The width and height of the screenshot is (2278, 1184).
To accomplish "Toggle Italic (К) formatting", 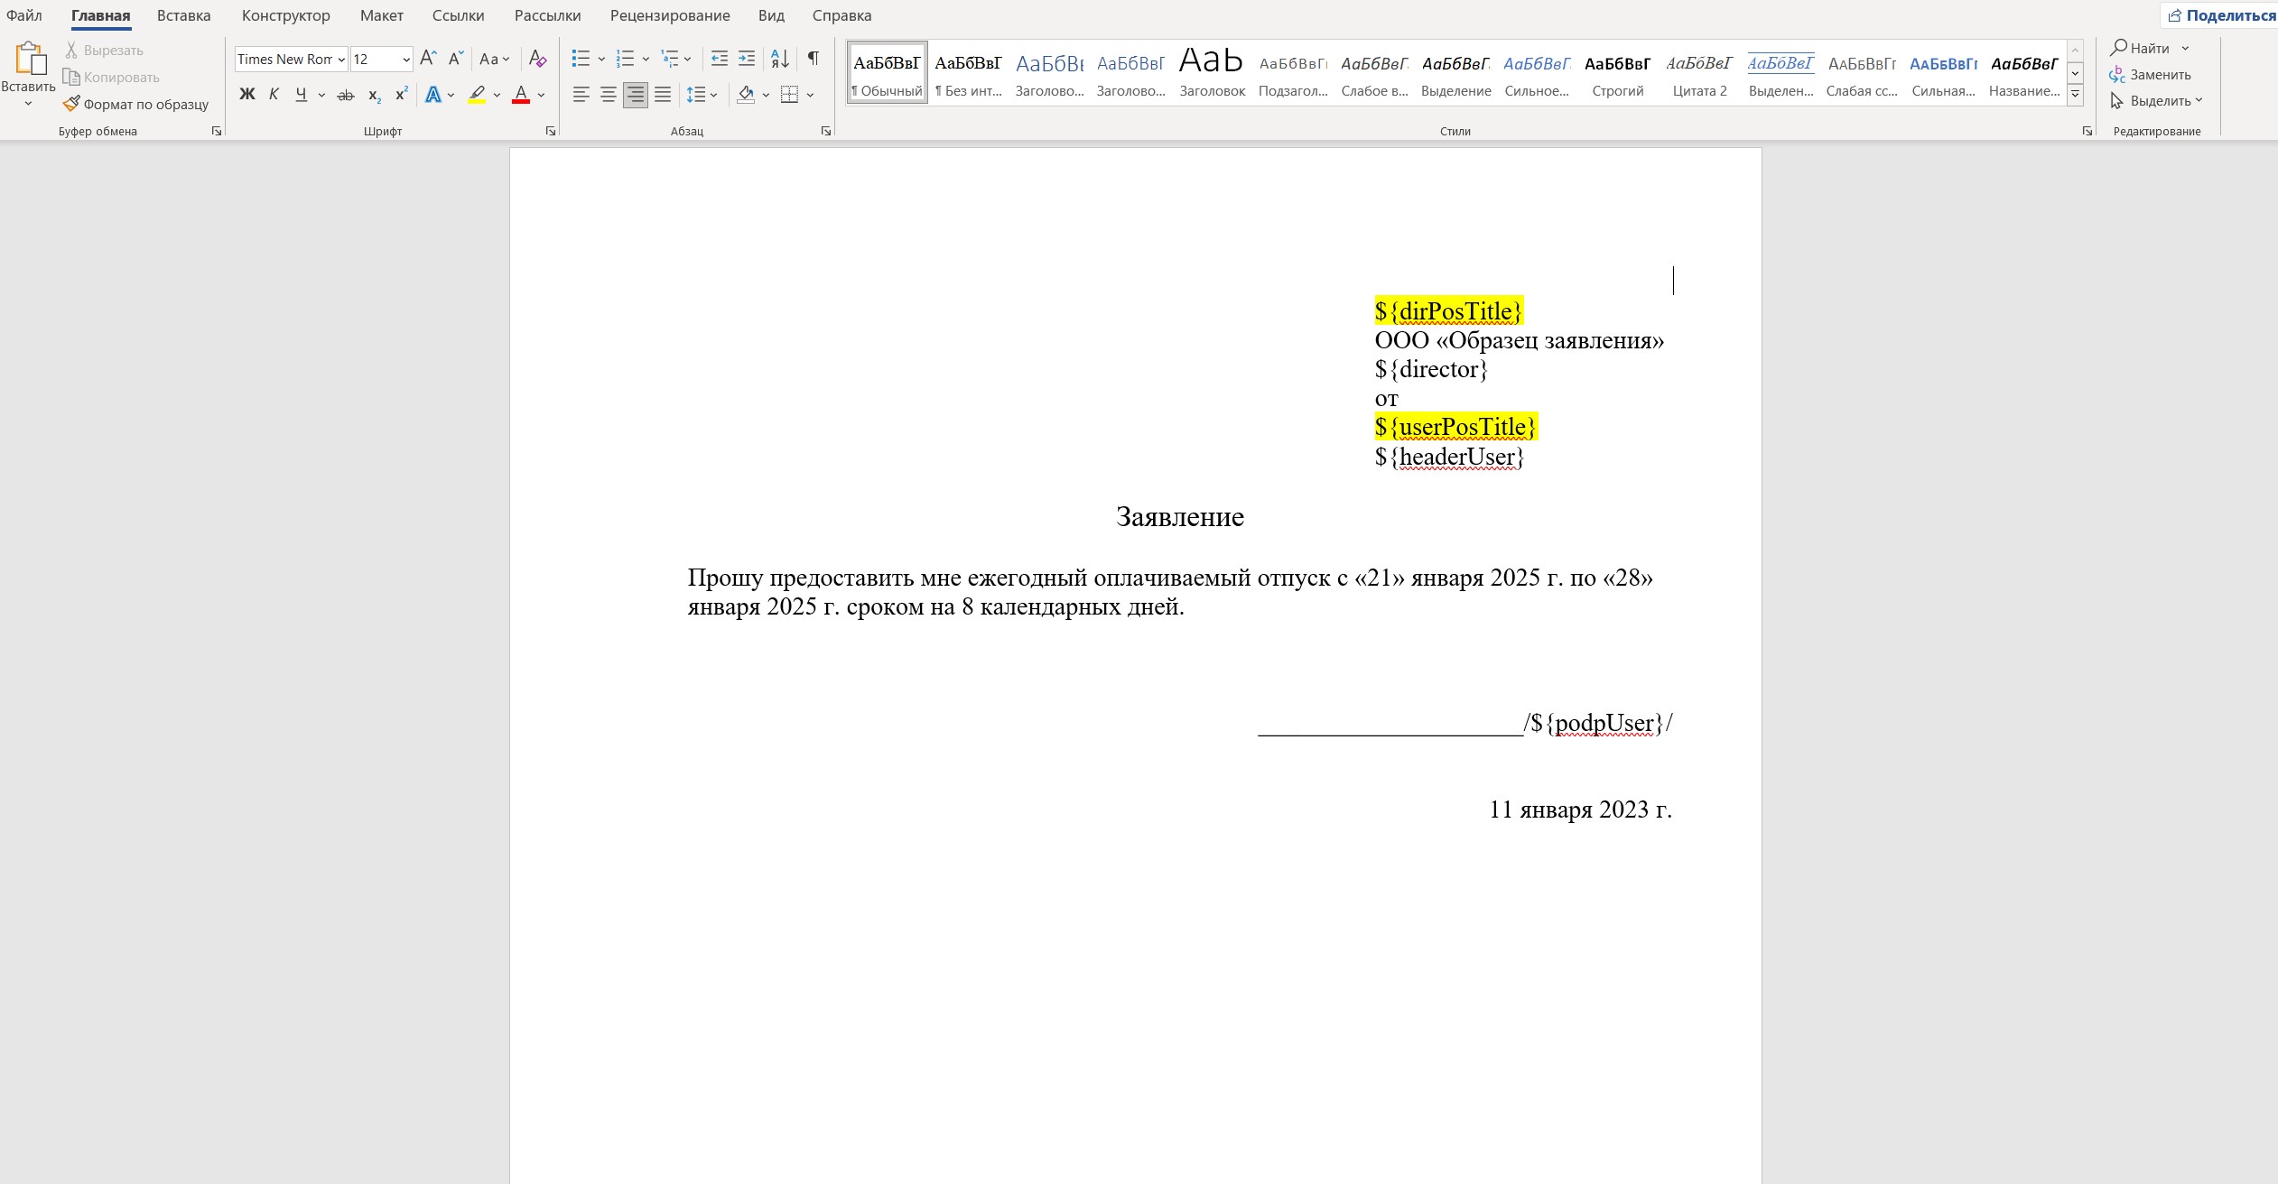I will pos(274,95).
